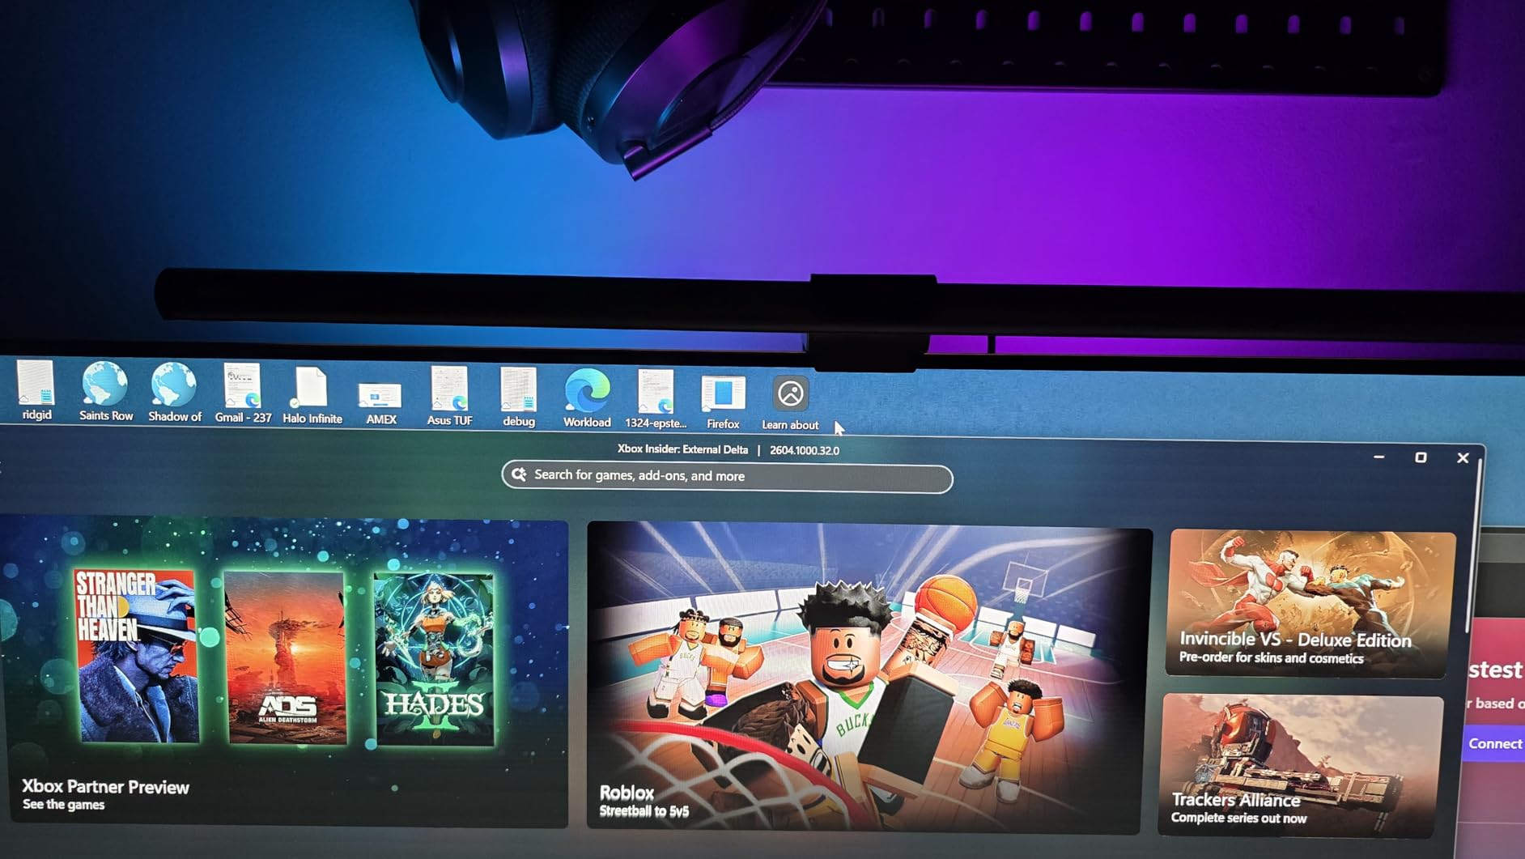Screen dimensions: 1525x859
Task: Open the AMEX shortcut
Action: pos(380,395)
